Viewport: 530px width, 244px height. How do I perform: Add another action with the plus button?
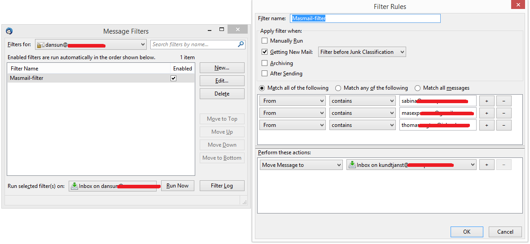[486, 165]
